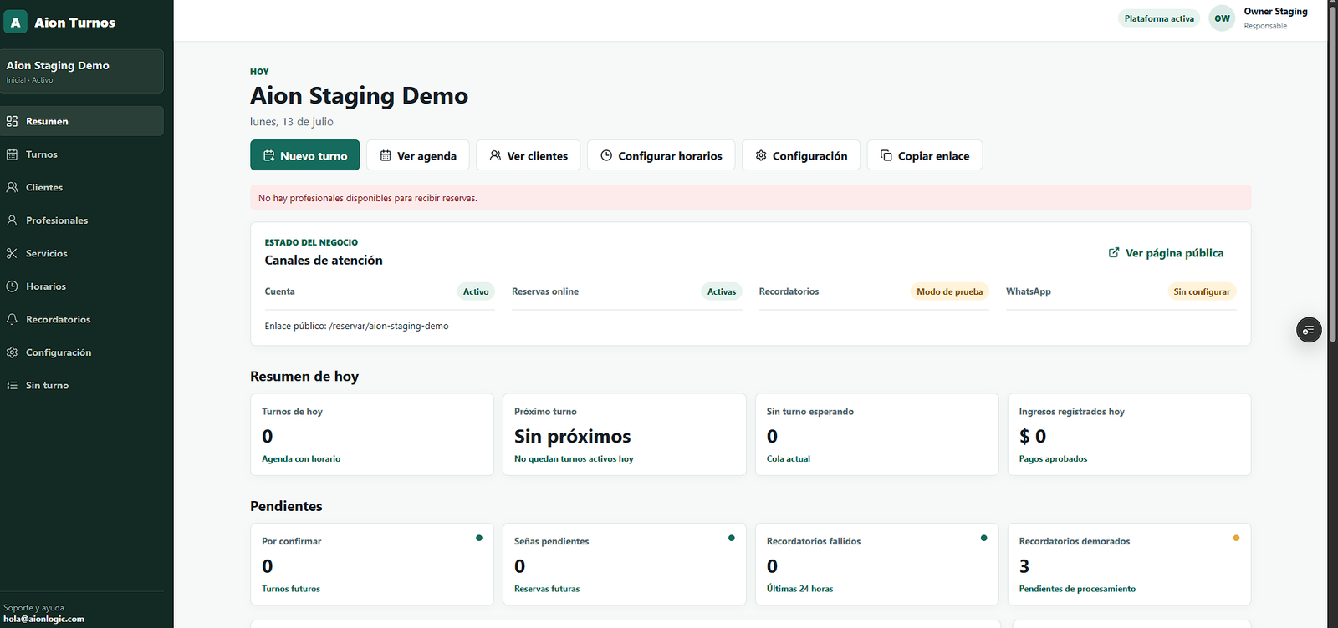Select the Clientes people icon in sidebar

(12, 187)
